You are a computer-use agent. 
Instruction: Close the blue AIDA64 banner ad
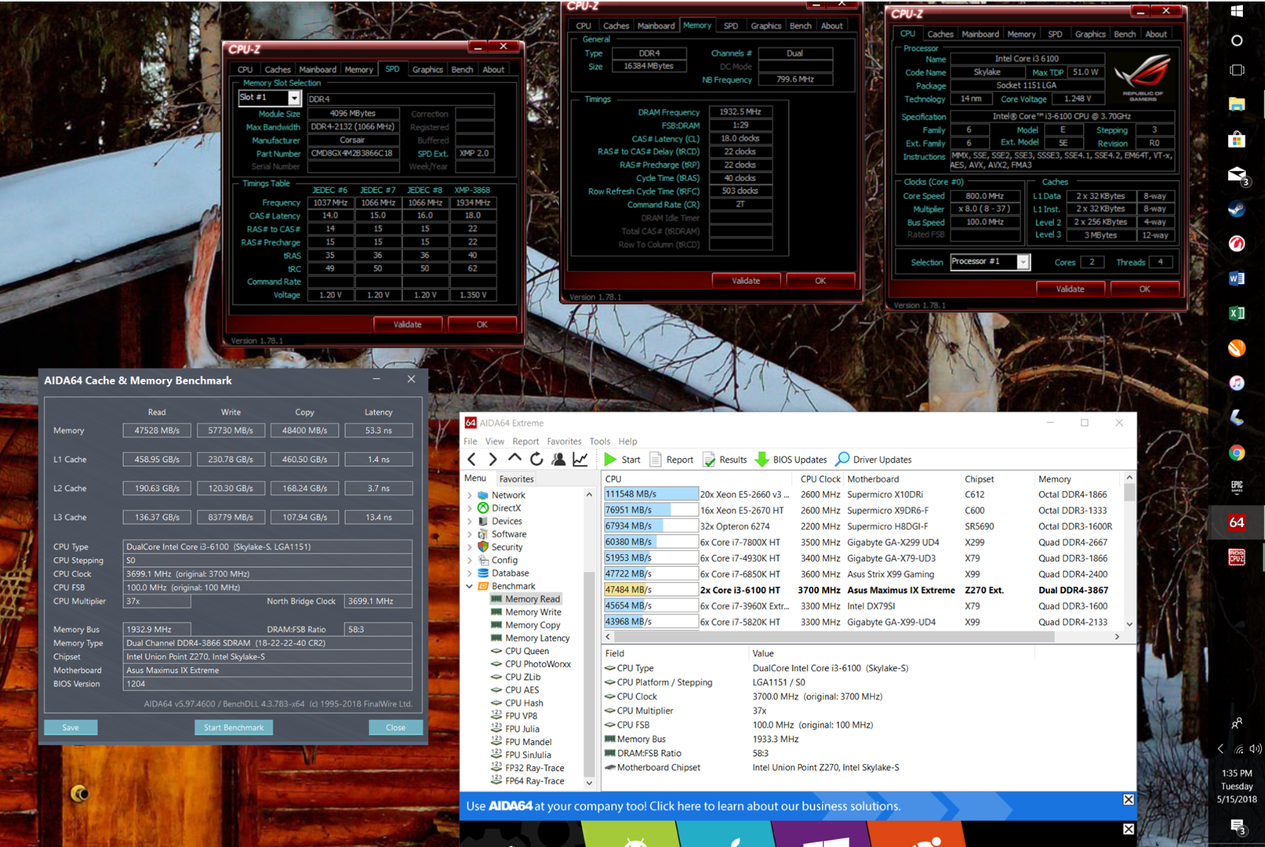[x=1128, y=800]
